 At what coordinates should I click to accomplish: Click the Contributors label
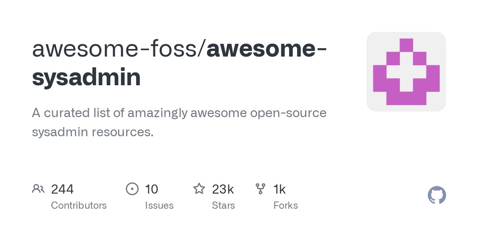[x=79, y=206]
